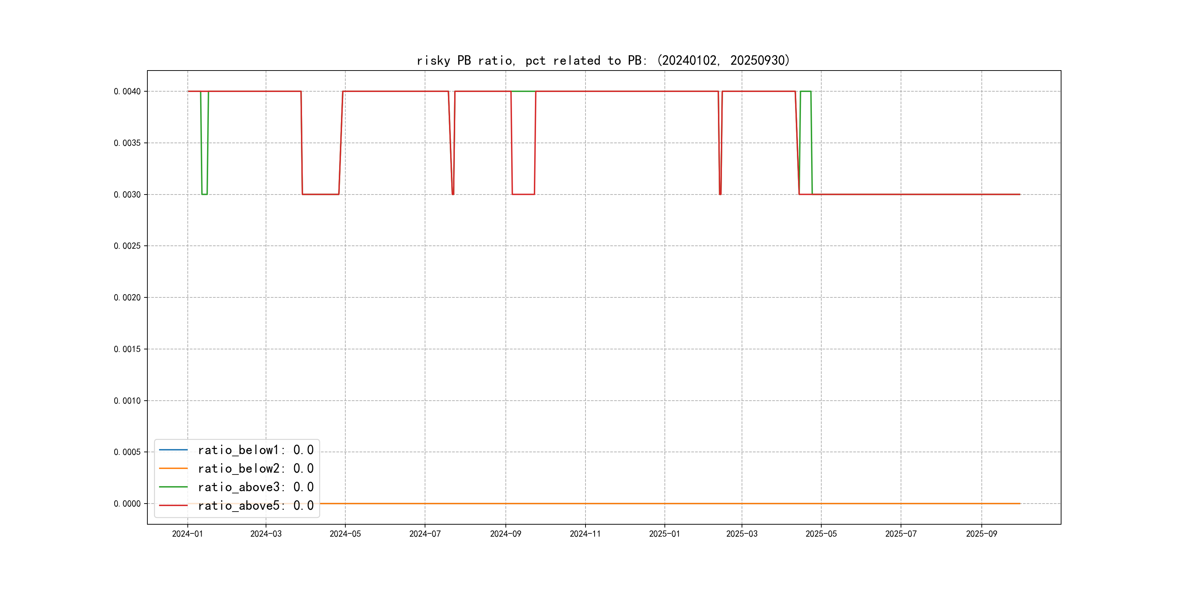The image size is (1179, 589).
Task: Click the chart title text
Action: click(603, 60)
